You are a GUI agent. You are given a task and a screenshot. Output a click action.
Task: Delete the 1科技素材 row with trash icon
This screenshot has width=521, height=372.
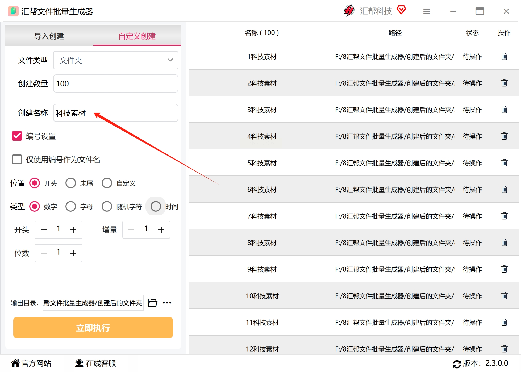click(x=504, y=56)
